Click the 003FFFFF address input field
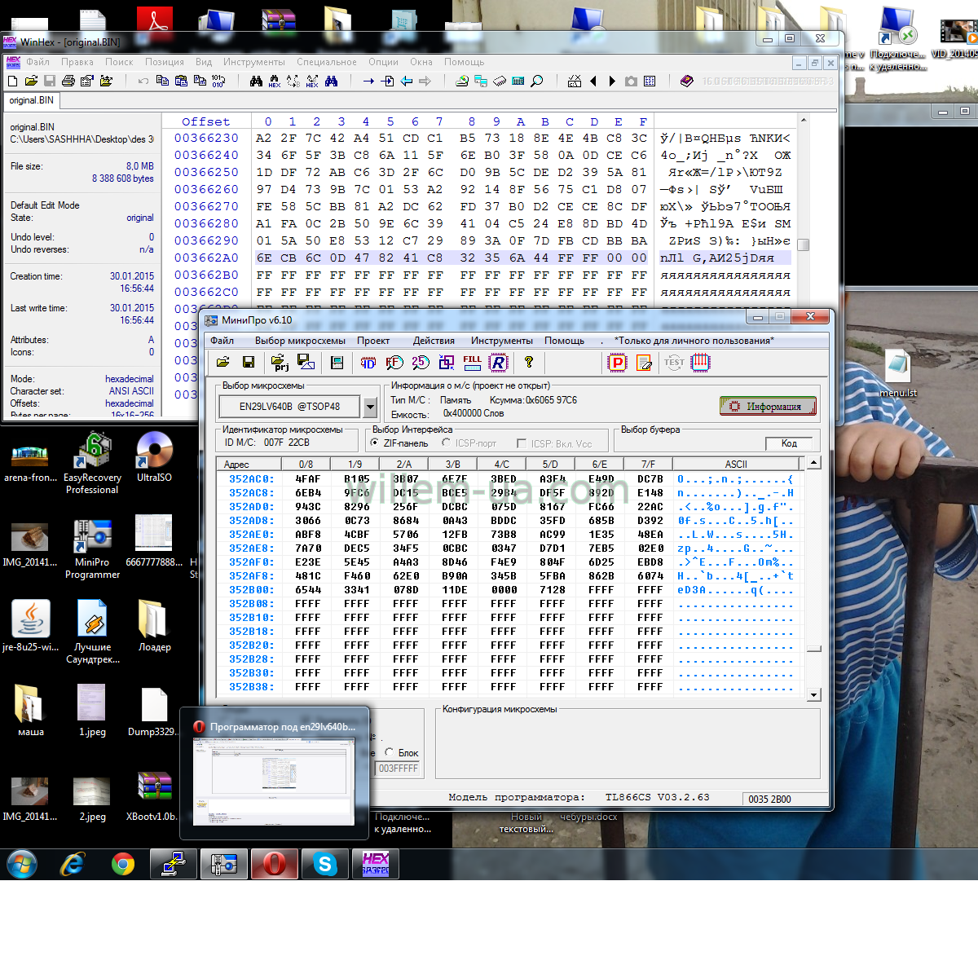This screenshot has width=978, height=978. click(x=399, y=769)
